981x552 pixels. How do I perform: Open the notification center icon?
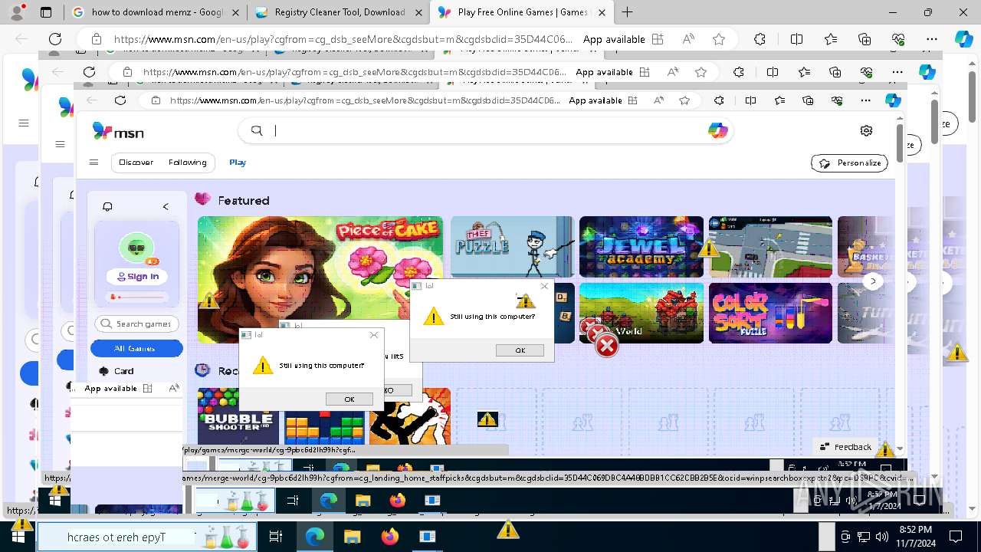[x=956, y=537]
